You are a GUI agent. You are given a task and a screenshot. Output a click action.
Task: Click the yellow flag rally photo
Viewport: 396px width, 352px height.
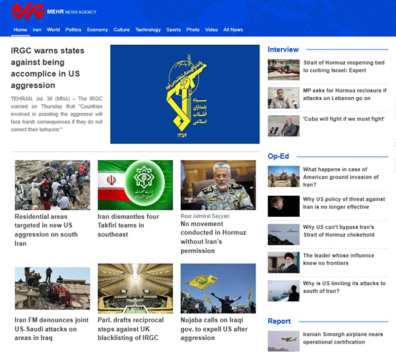218,289
